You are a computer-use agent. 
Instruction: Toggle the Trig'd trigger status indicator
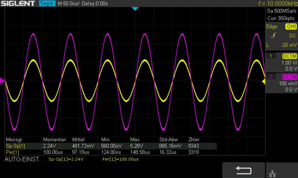coord(47,4)
